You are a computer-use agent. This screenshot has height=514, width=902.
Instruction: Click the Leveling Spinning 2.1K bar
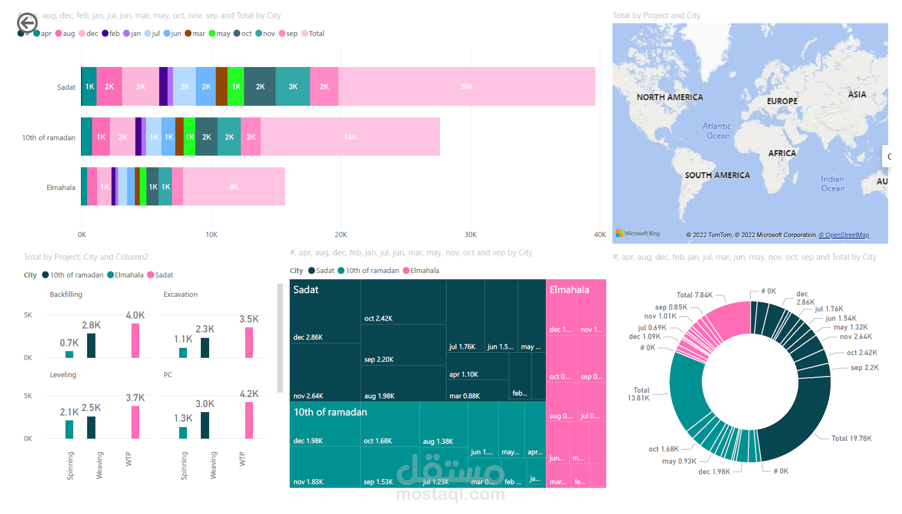pos(69,429)
